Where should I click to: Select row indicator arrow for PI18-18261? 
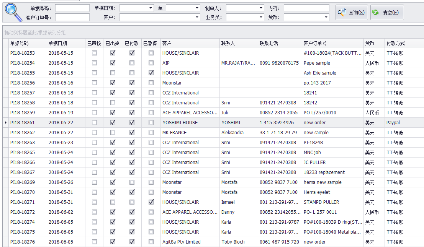coord(6,123)
